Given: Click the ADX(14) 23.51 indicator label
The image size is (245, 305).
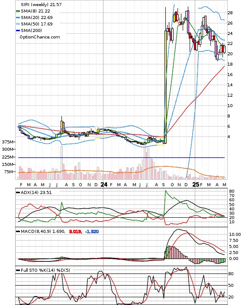Looking at the screenshot, I should [x=36, y=192].
